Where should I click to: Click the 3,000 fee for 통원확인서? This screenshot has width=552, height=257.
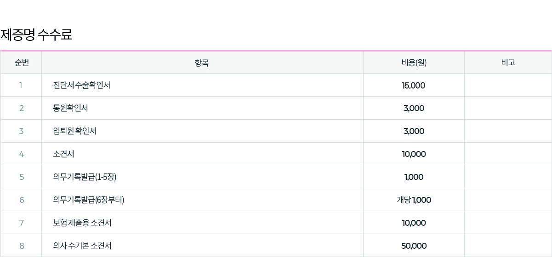(414, 109)
